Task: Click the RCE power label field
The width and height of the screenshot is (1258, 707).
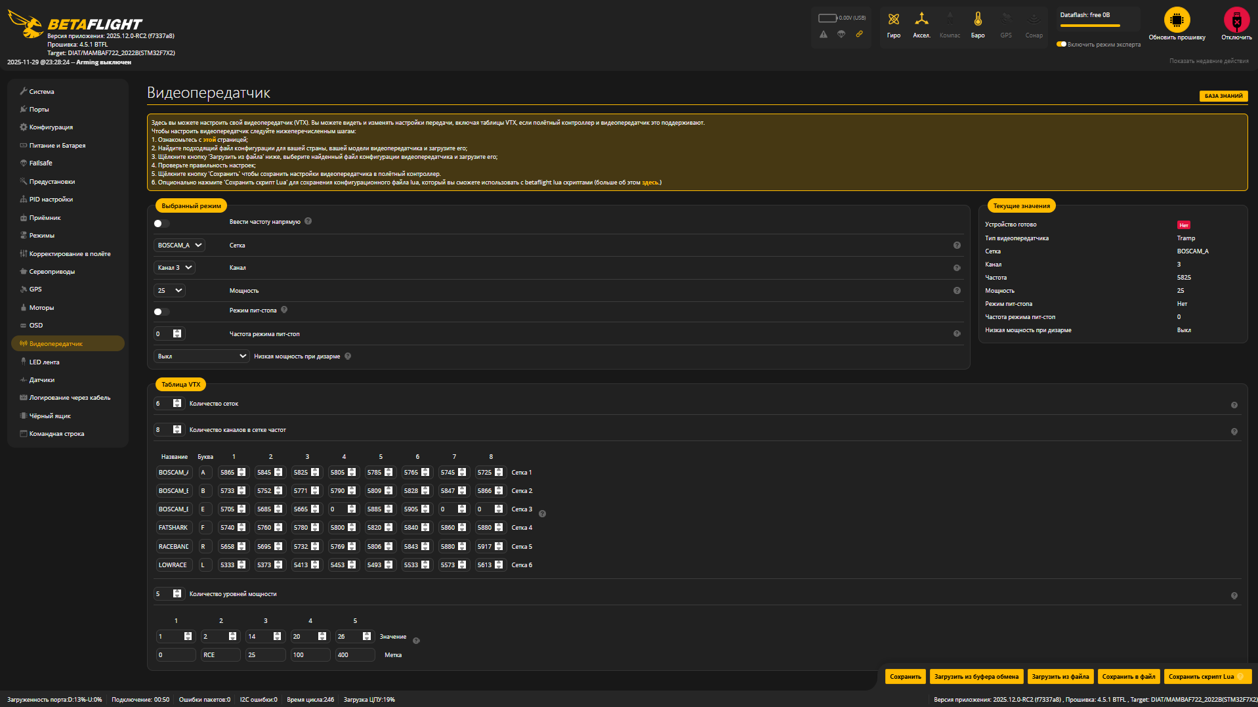Action: point(220,654)
